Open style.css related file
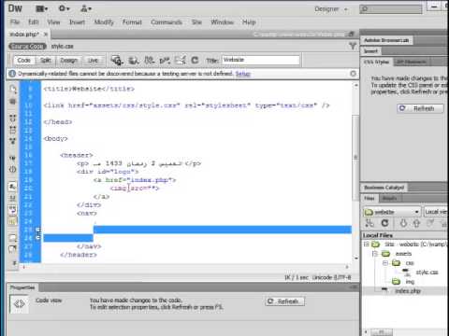449x336 pixels. pyautogui.click(x=62, y=47)
